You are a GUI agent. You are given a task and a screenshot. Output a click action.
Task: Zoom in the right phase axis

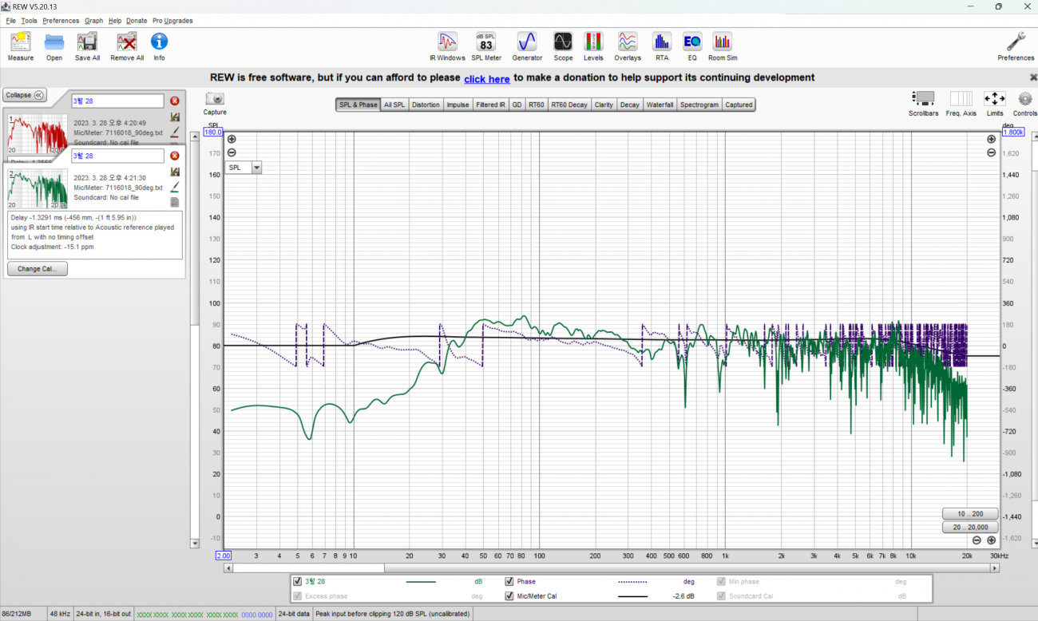point(991,139)
